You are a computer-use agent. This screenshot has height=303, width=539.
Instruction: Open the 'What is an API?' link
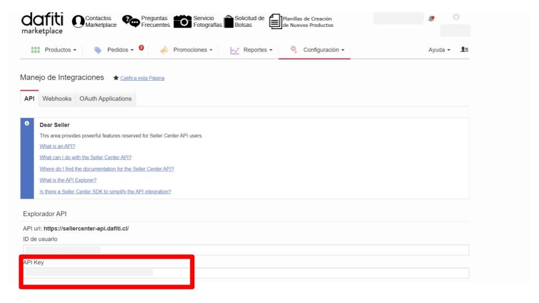(x=57, y=146)
